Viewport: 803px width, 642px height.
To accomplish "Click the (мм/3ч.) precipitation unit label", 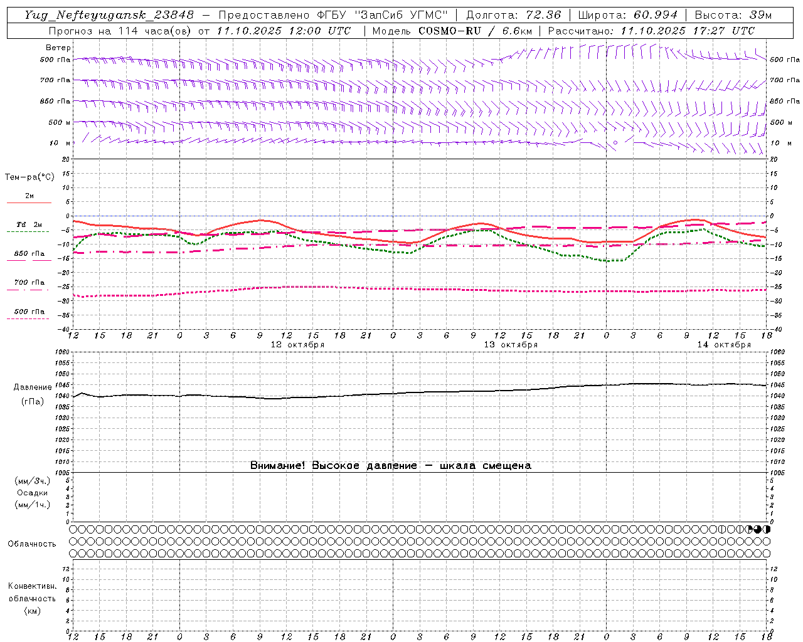I will (x=32, y=481).
